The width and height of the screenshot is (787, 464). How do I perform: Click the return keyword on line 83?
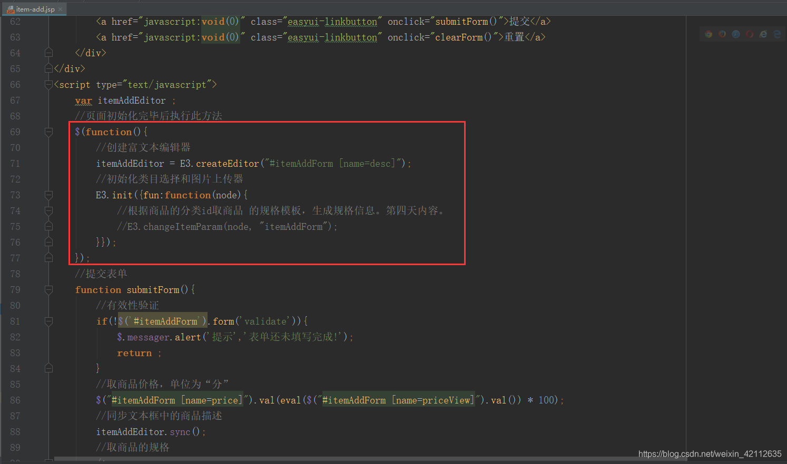pos(134,353)
